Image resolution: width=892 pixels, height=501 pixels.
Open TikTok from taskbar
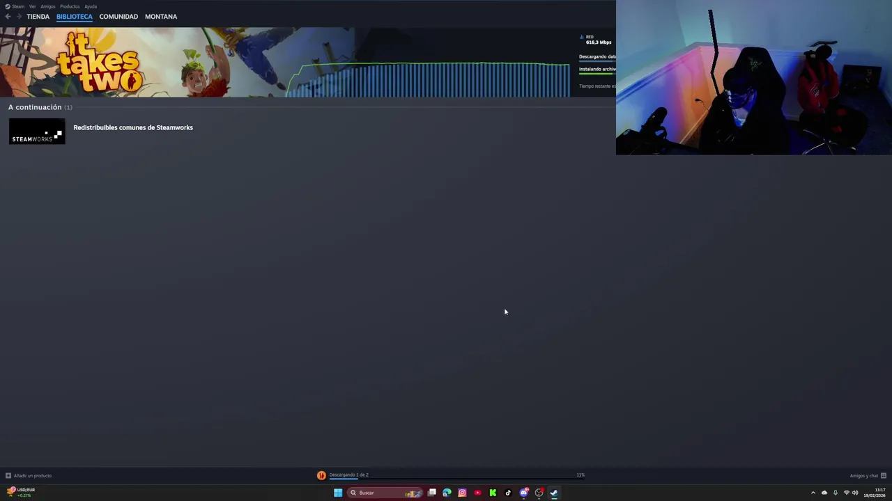(508, 493)
